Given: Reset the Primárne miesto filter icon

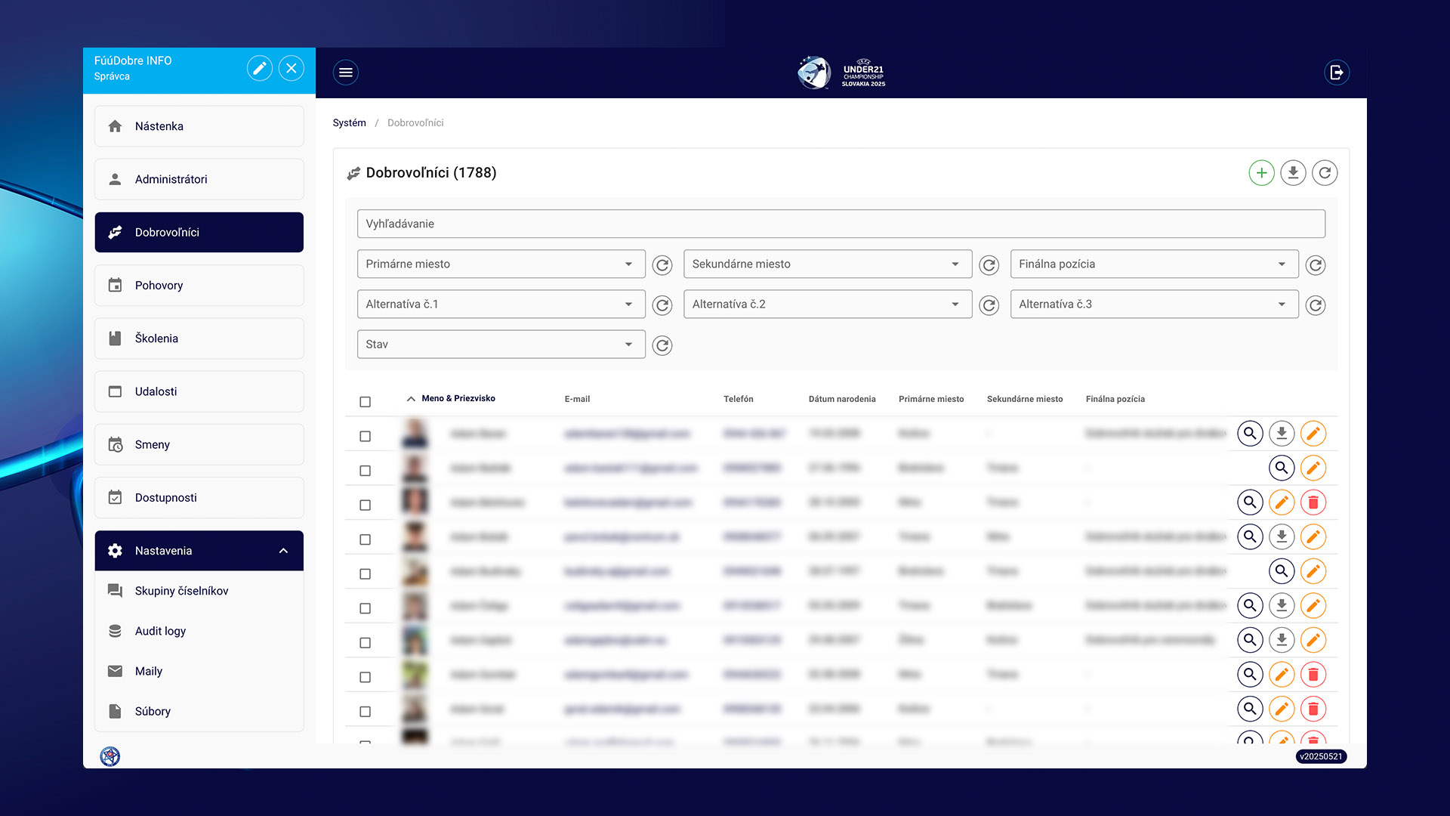Looking at the screenshot, I should tap(662, 265).
